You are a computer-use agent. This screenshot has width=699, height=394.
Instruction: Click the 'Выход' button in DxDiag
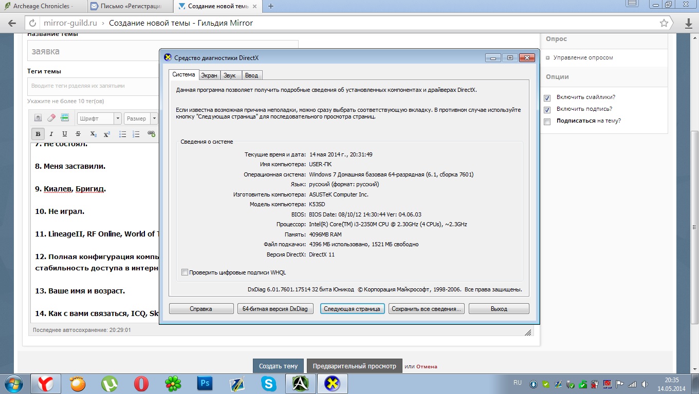point(499,309)
